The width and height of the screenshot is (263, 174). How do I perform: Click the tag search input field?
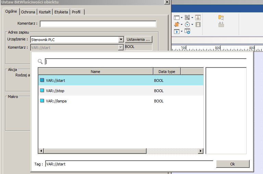[146, 62]
